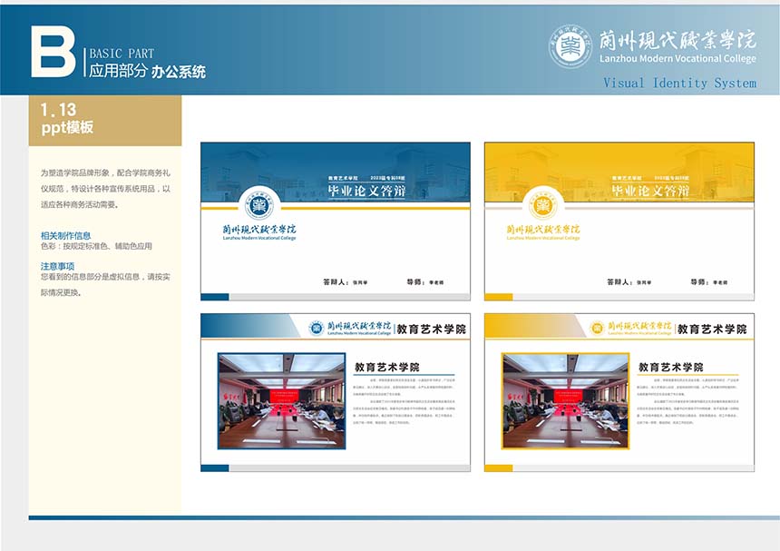Pick the blue block at the blue cover slide's bottom-left

[x=214, y=296]
